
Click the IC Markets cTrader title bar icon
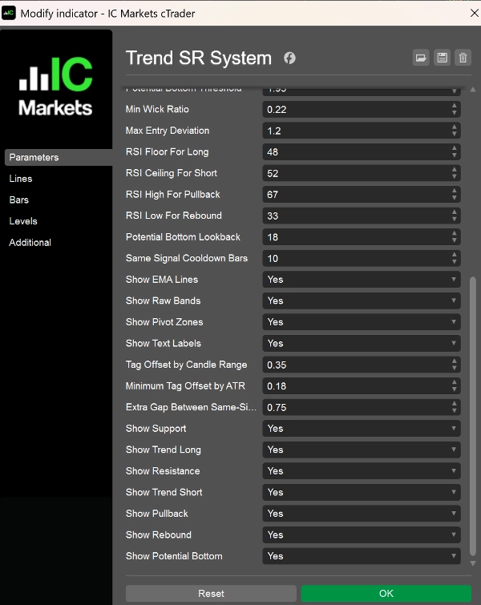pyautogui.click(x=10, y=14)
